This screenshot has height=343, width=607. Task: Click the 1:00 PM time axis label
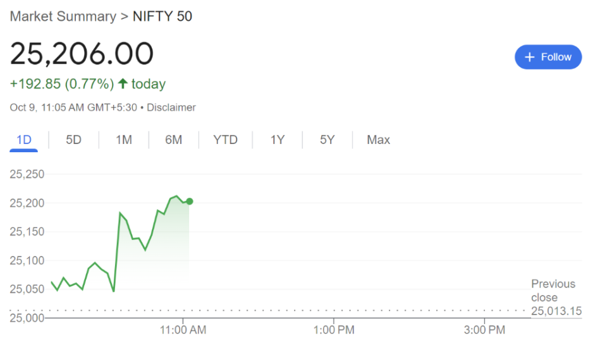point(333,329)
